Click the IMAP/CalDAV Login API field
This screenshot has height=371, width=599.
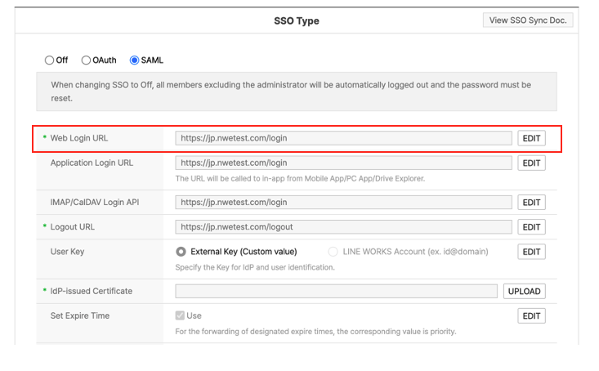pos(343,202)
